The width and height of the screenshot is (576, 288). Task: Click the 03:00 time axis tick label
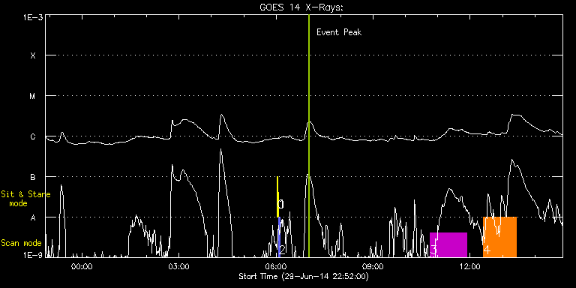(x=179, y=266)
